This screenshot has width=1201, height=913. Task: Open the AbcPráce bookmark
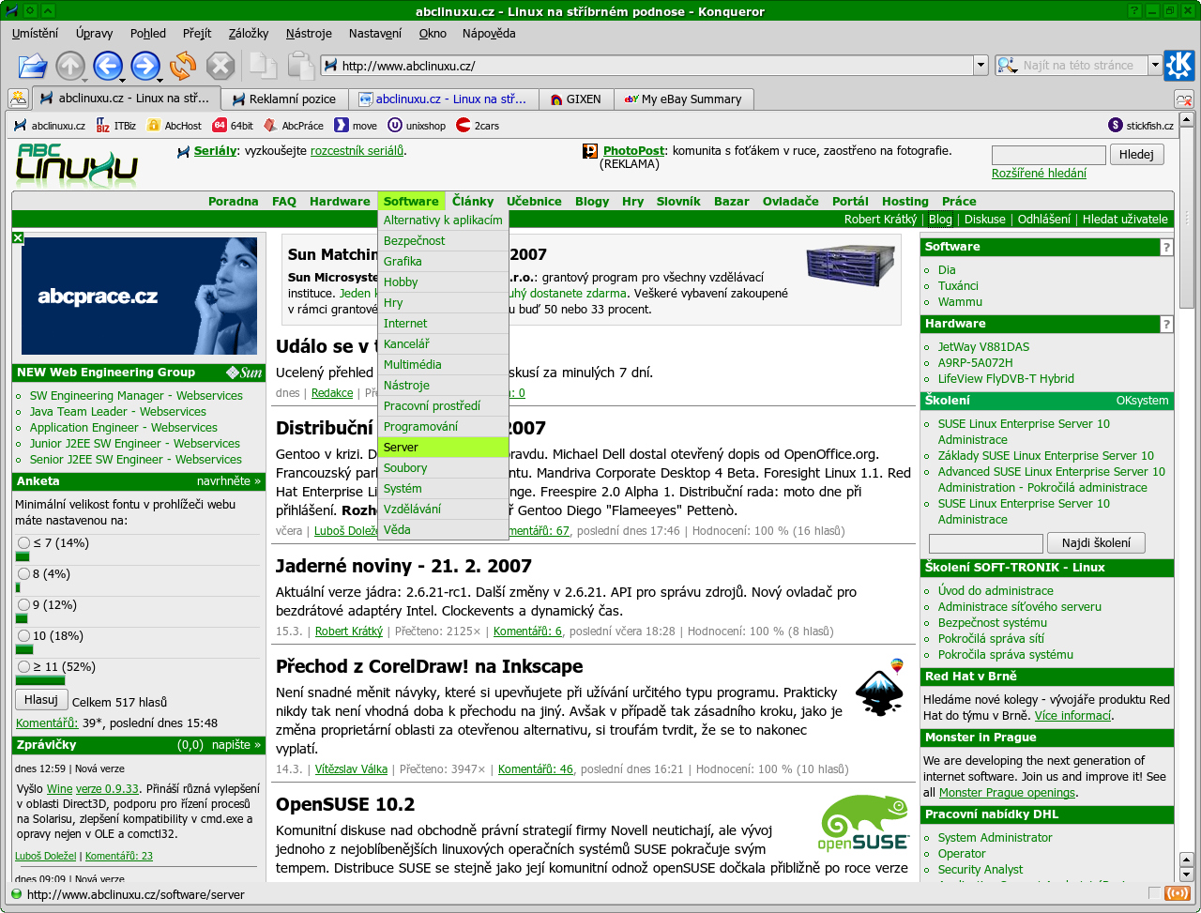pos(294,125)
